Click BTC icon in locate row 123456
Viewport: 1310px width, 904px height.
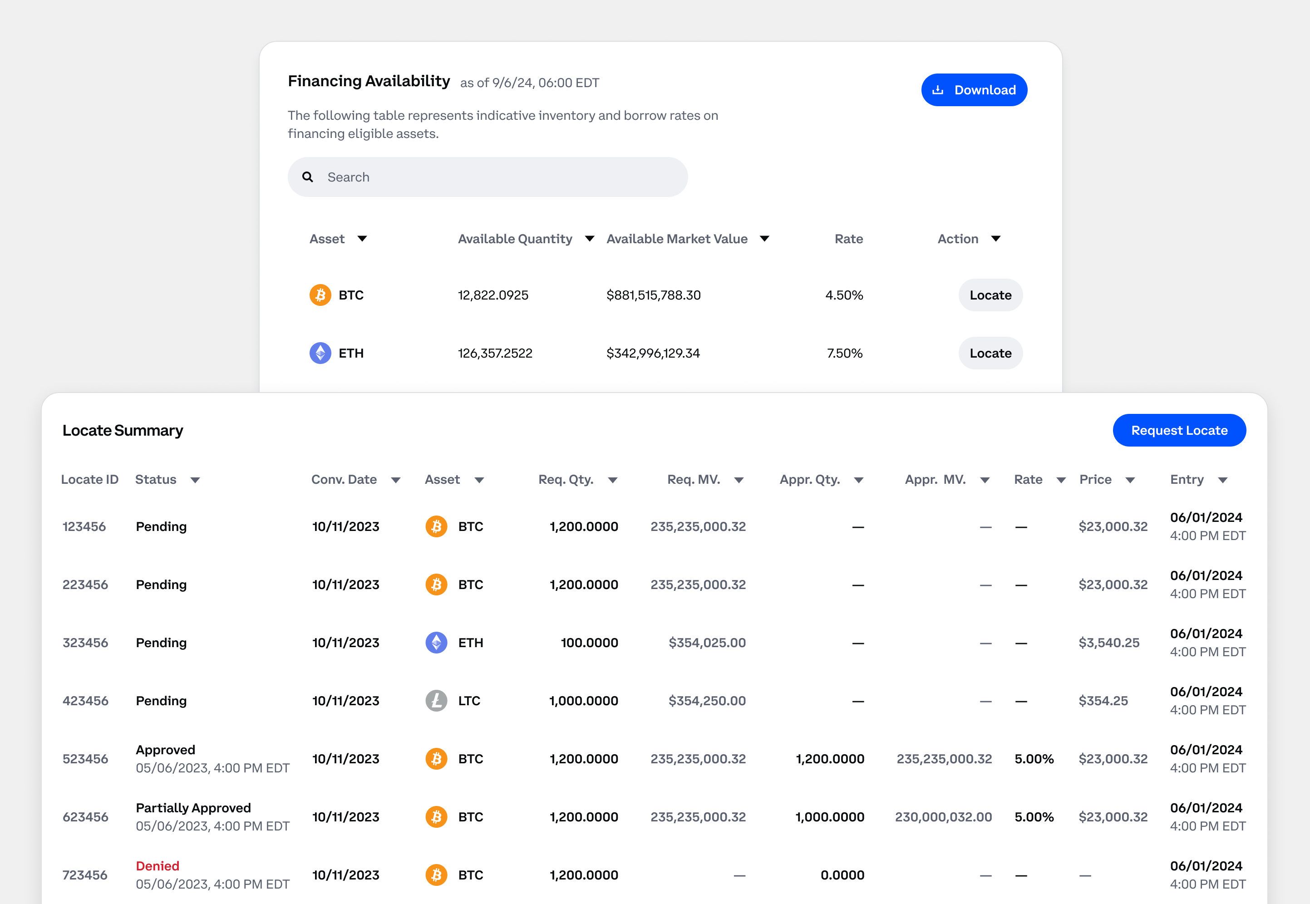[436, 527]
